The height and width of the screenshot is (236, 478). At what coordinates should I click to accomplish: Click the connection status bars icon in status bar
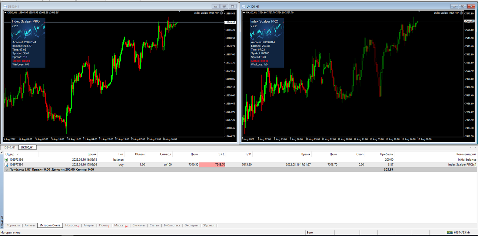click(450, 232)
